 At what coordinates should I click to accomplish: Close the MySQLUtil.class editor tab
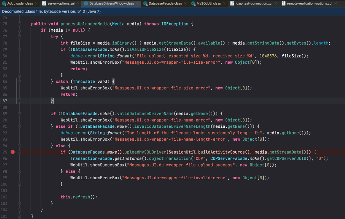[224, 3]
